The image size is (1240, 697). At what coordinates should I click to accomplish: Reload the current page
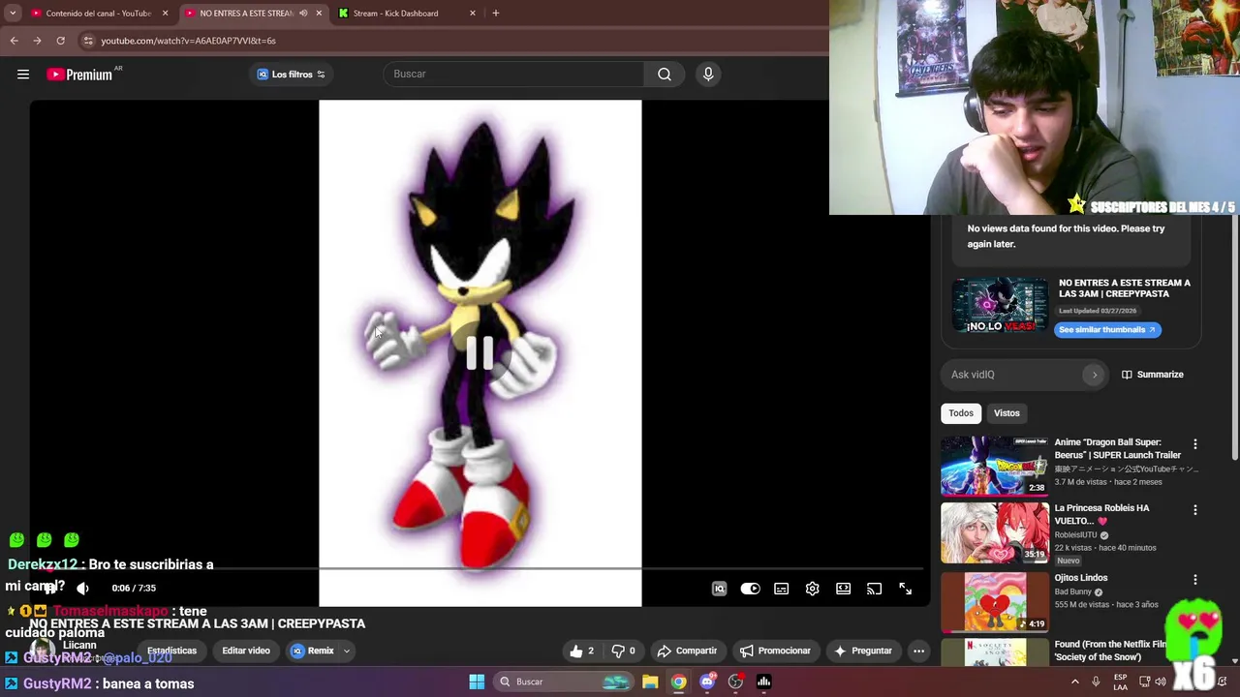pos(60,41)
